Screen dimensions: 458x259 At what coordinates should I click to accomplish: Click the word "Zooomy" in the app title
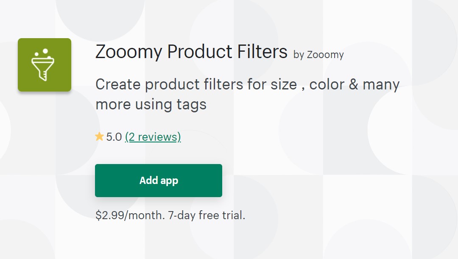tap(129, 52)
